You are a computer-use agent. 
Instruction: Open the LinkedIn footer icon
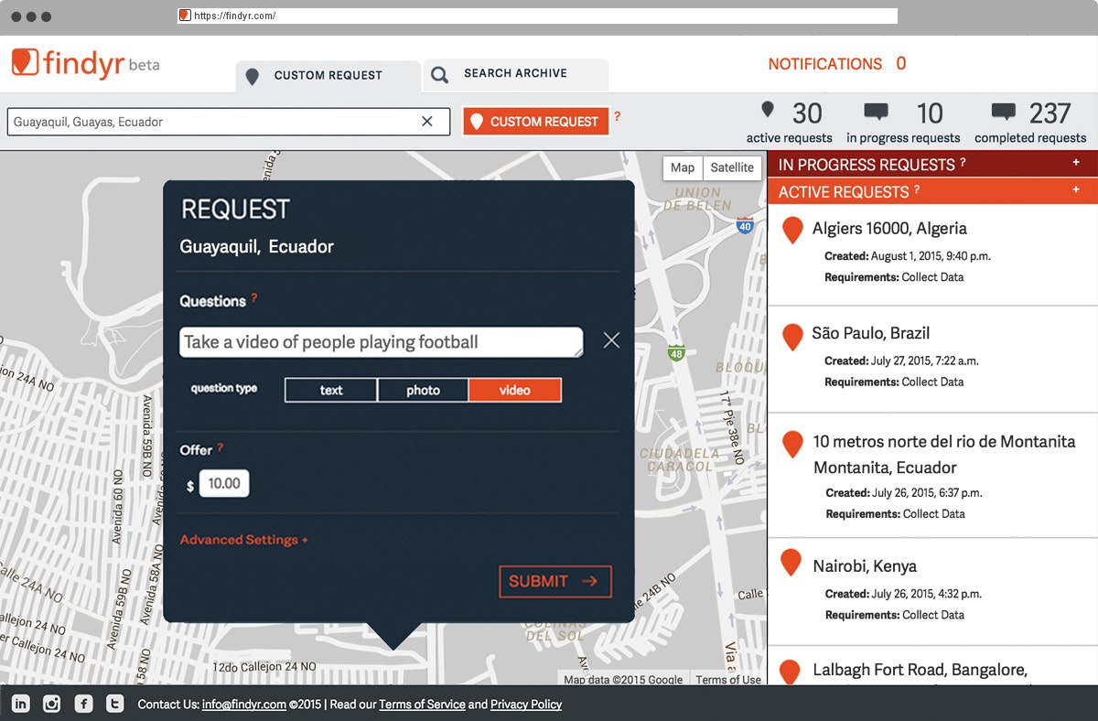(21, 704)
